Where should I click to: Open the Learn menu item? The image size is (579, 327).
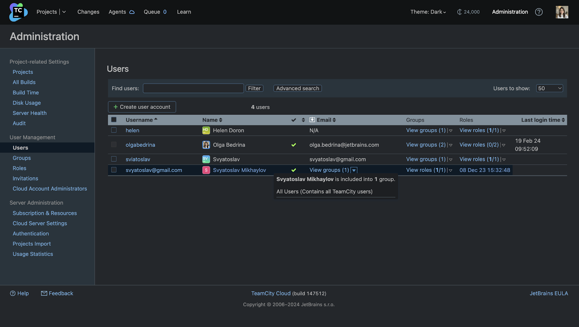184,12
